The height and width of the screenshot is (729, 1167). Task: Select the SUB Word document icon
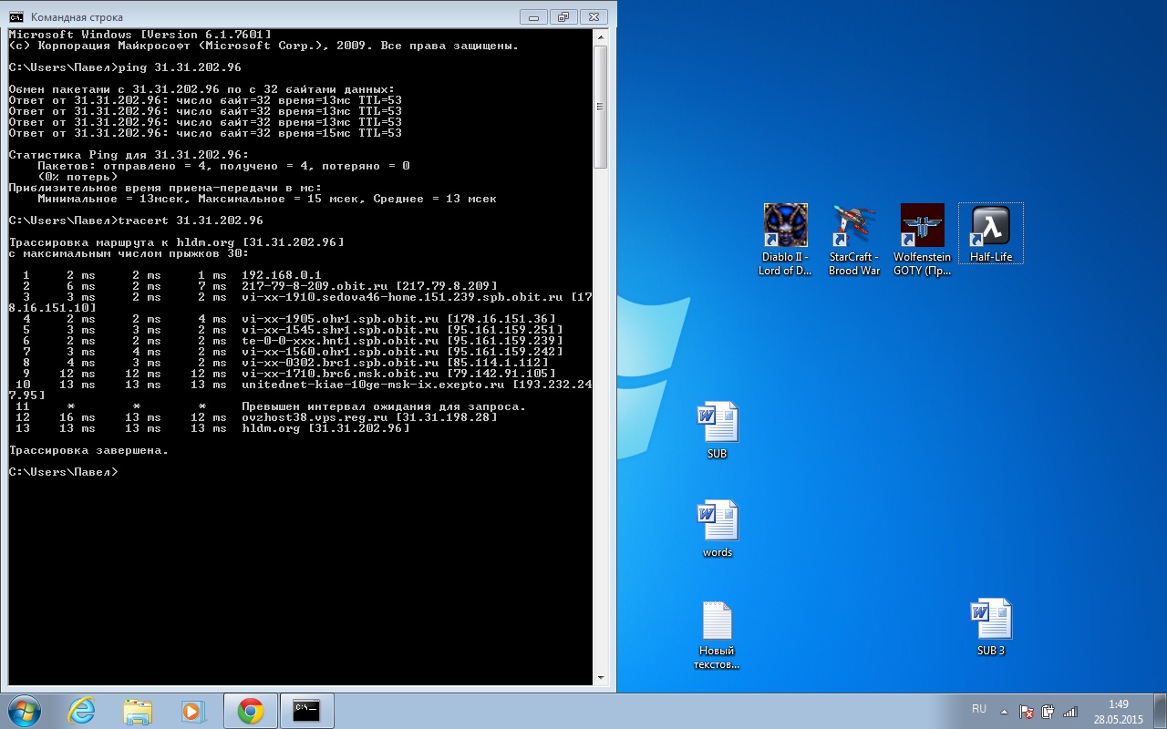point(718,424)
